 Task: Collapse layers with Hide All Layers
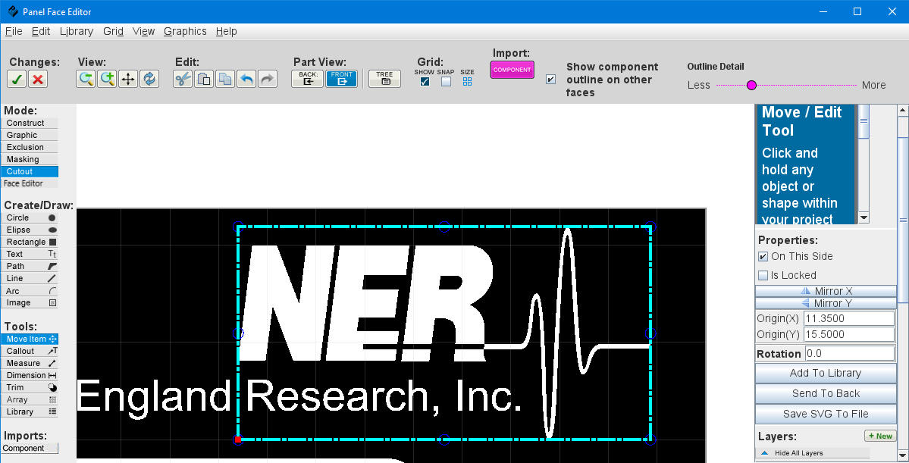click(x=812, y=453)
